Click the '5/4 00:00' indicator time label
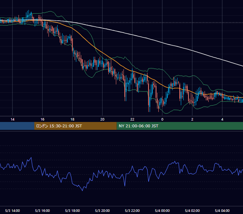This screenshot has height=214, width=243. [162, 210]
